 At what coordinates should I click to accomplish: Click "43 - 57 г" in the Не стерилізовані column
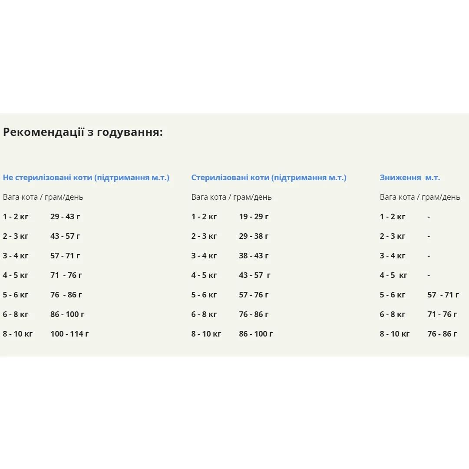pos(65,236)
